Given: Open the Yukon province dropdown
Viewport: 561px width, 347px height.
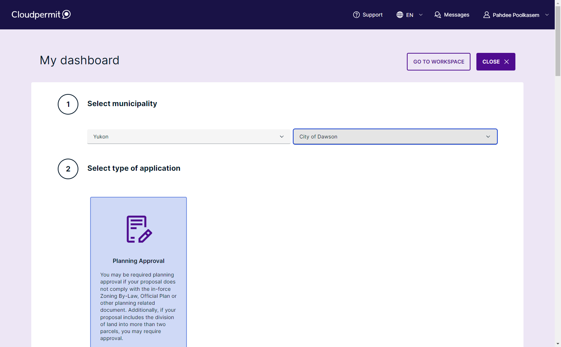Looking at the screenshot, I should coord(189,137).
